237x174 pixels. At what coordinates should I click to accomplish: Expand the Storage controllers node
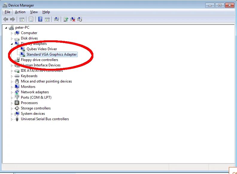pyautogui.click(x=12, y=109)
